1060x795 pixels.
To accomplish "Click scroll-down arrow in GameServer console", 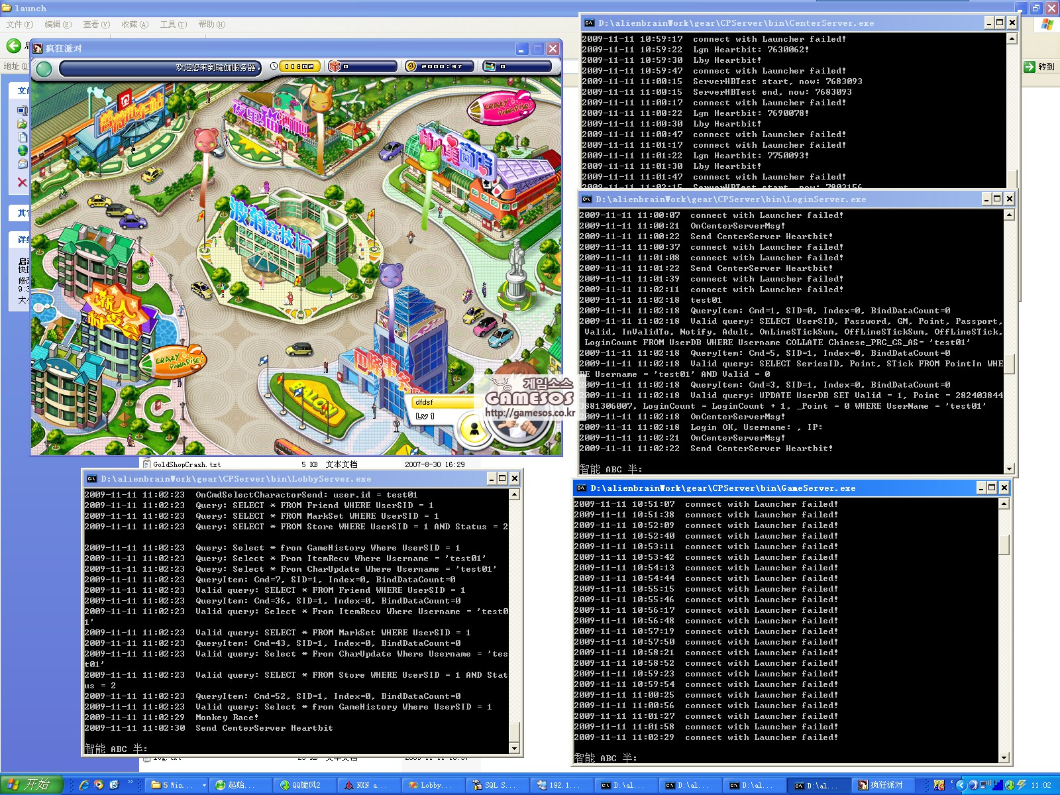I will (x=1004, y=757).
